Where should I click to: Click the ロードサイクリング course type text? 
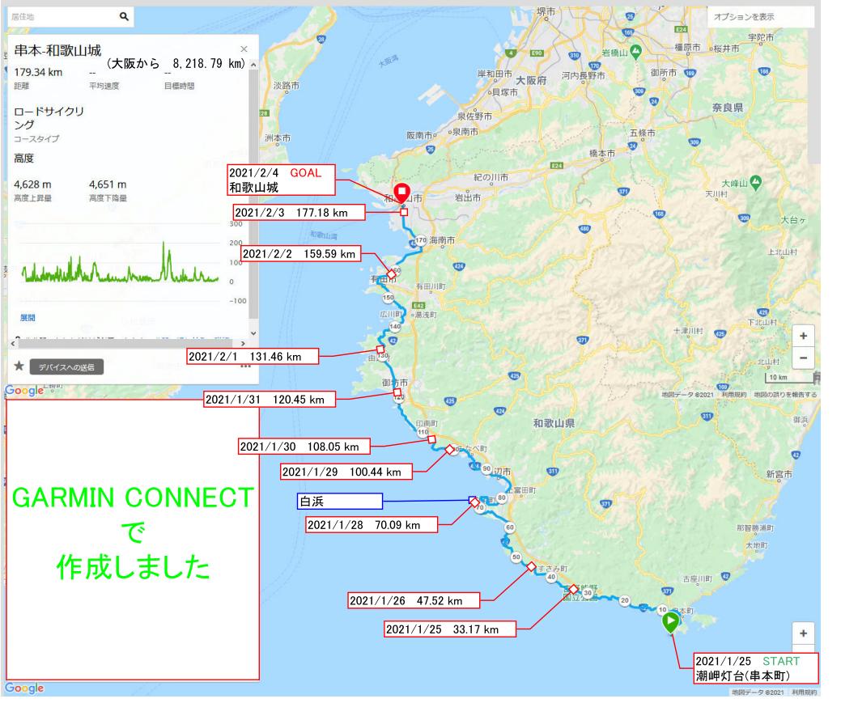click(49, 118)
